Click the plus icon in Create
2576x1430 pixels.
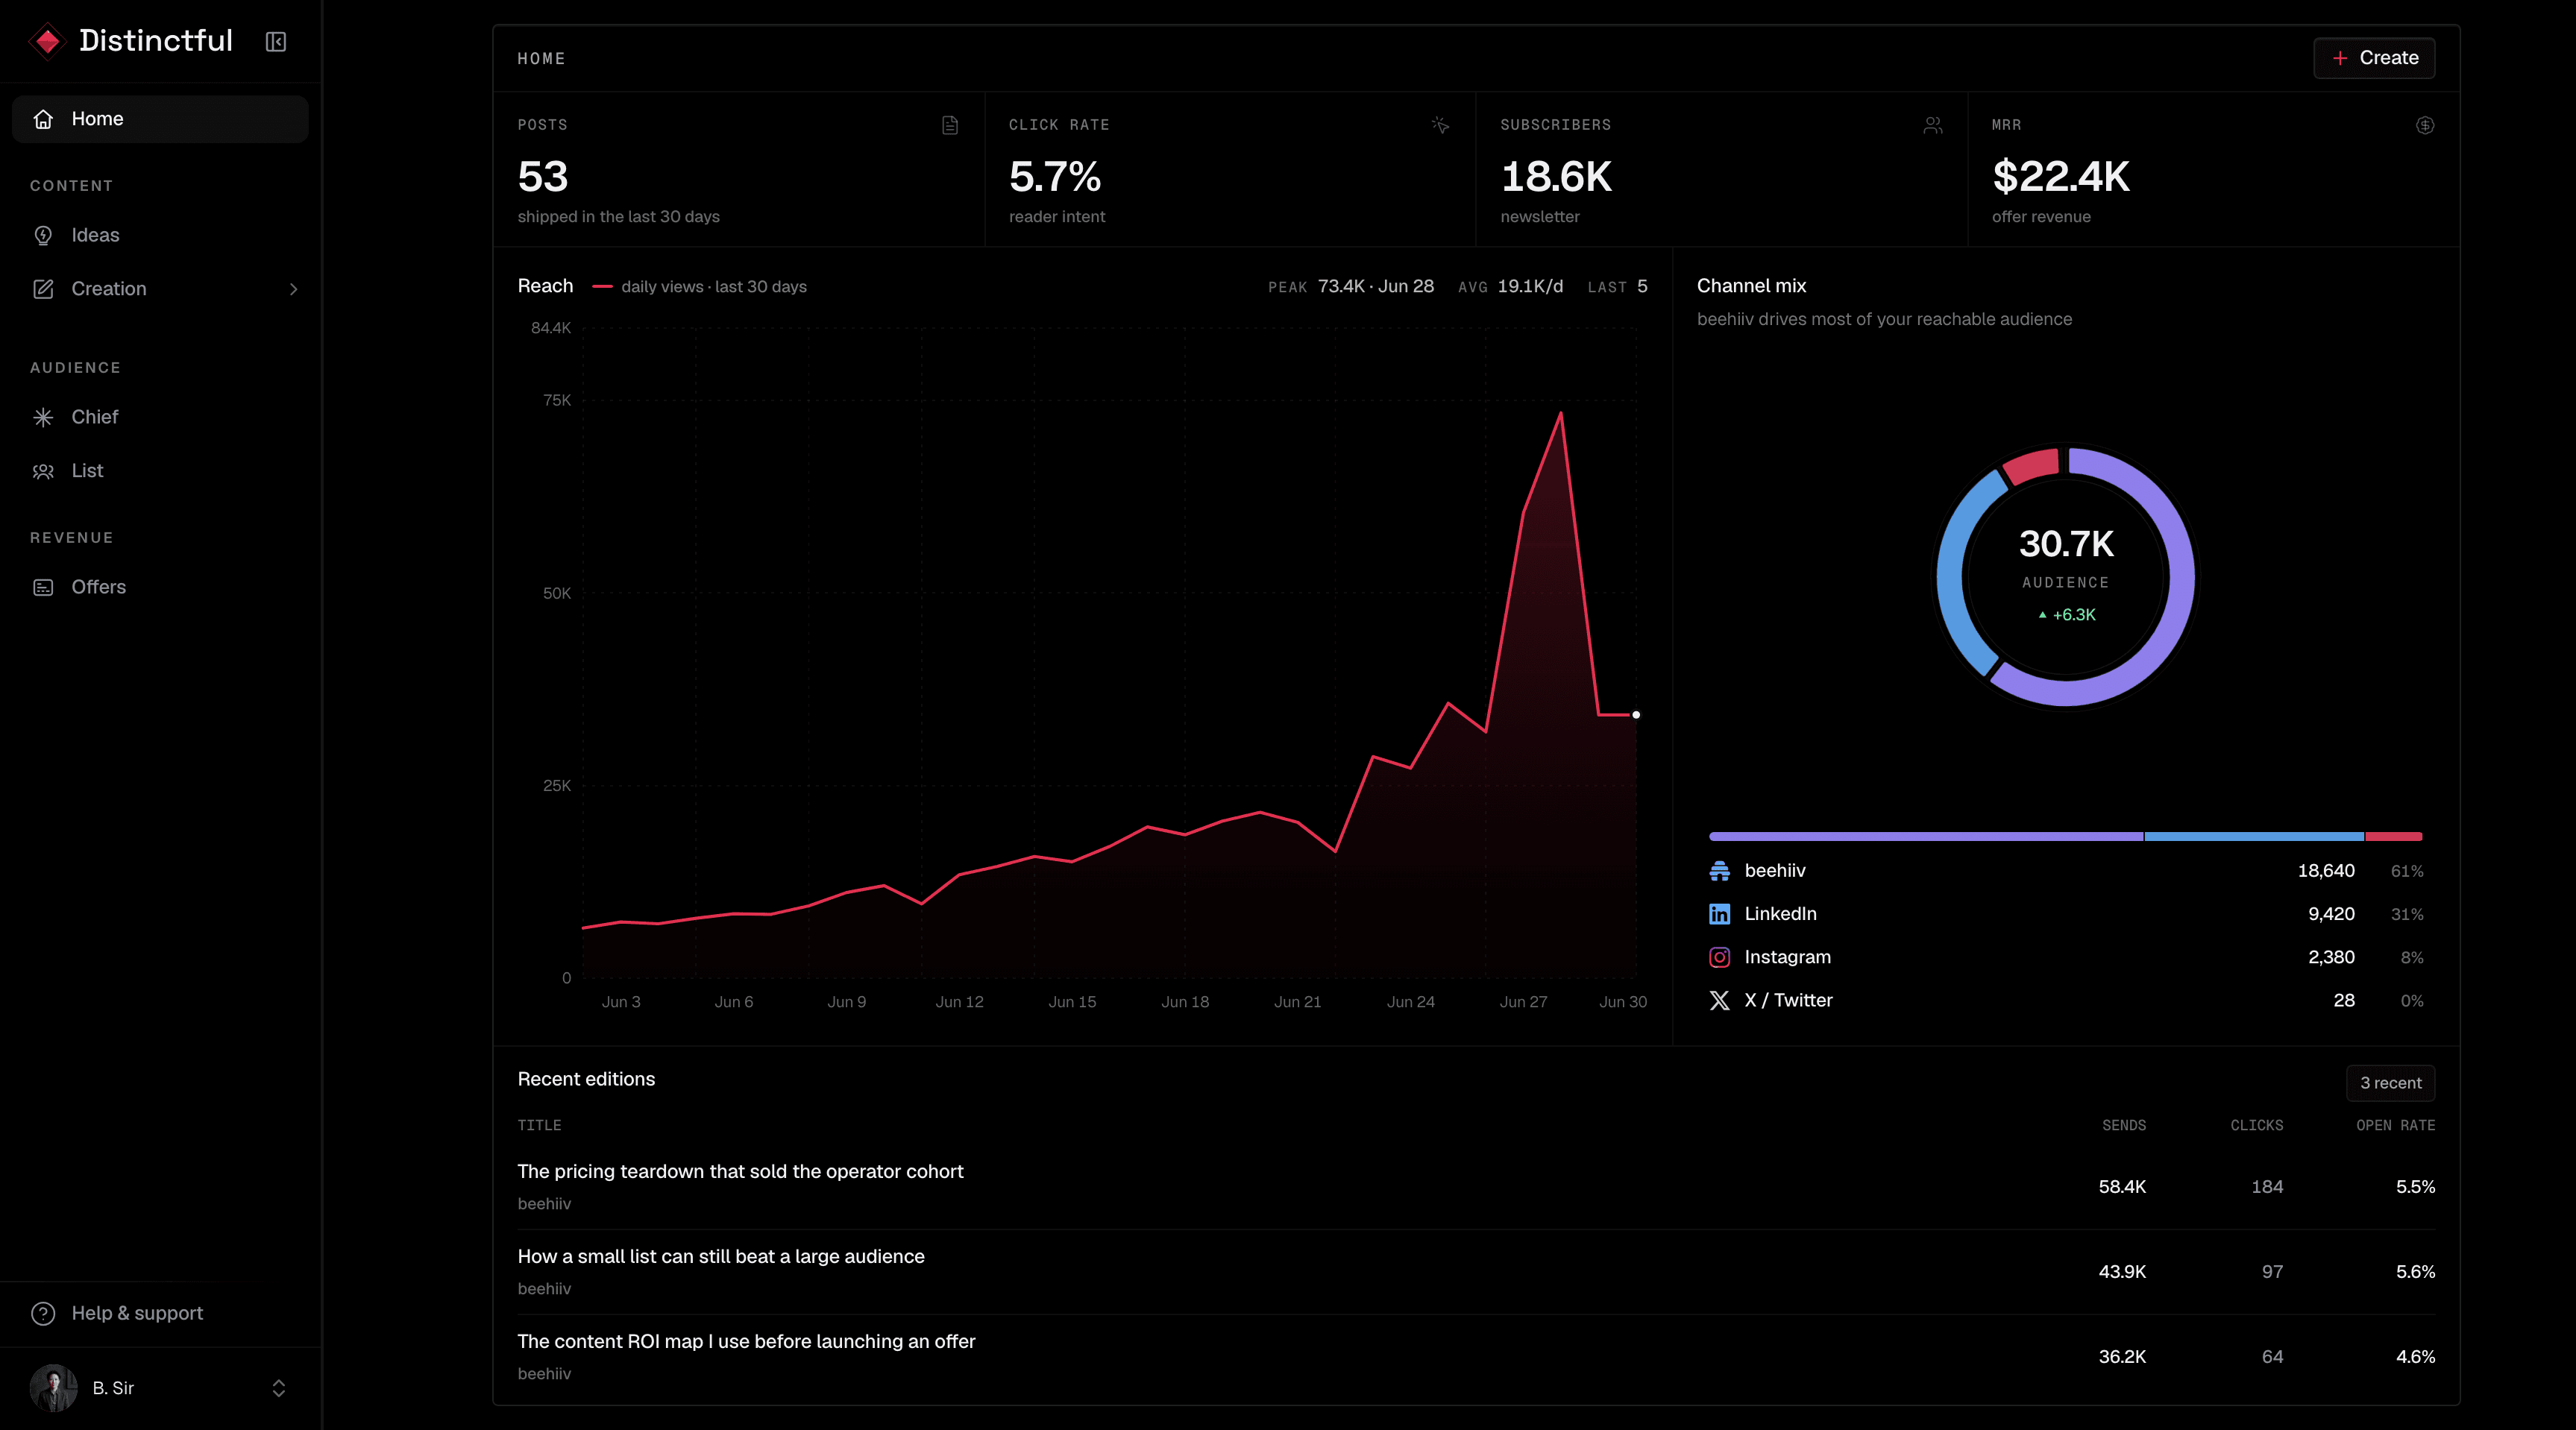tap(2340, 58)
